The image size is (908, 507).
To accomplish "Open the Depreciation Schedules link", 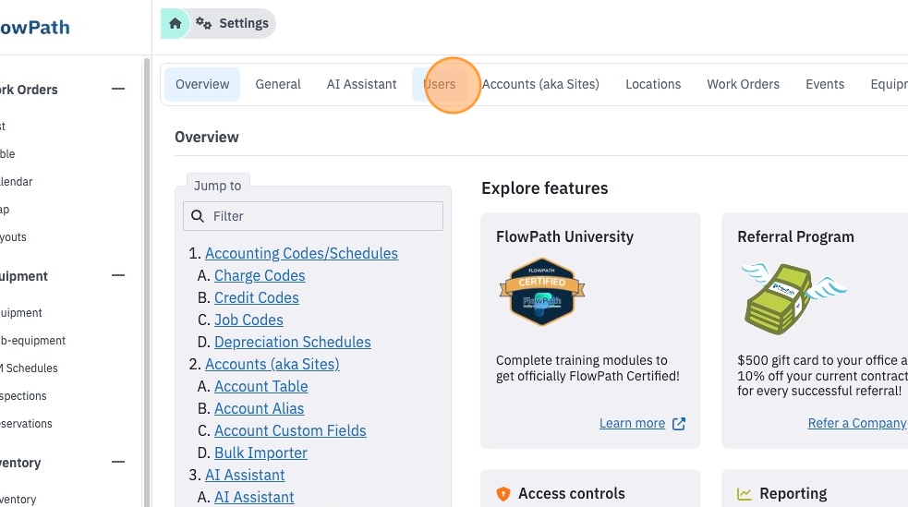I will (293, 342).
